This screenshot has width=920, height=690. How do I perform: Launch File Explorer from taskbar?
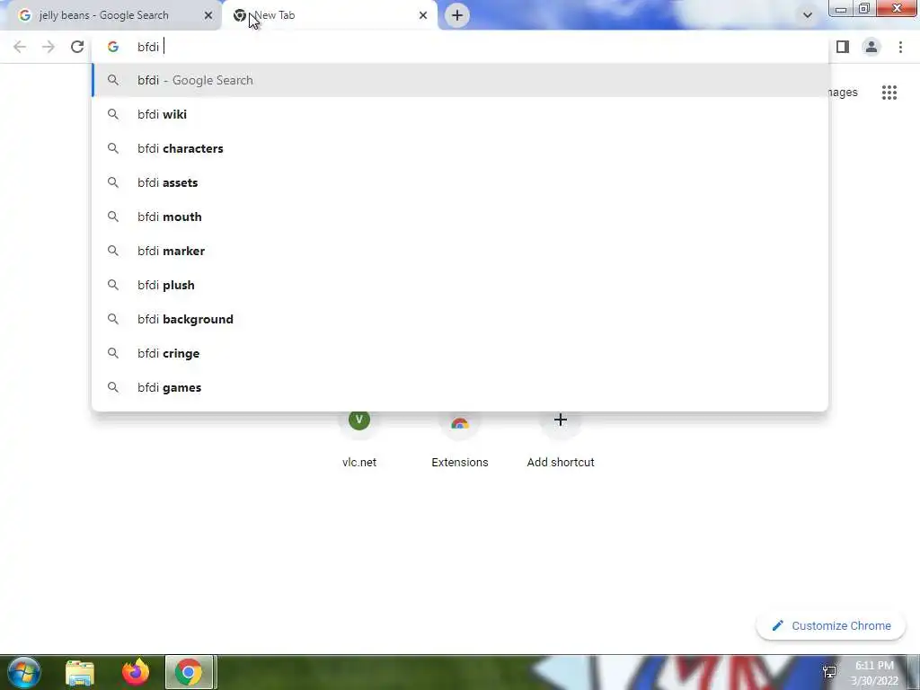coord(80,672)
